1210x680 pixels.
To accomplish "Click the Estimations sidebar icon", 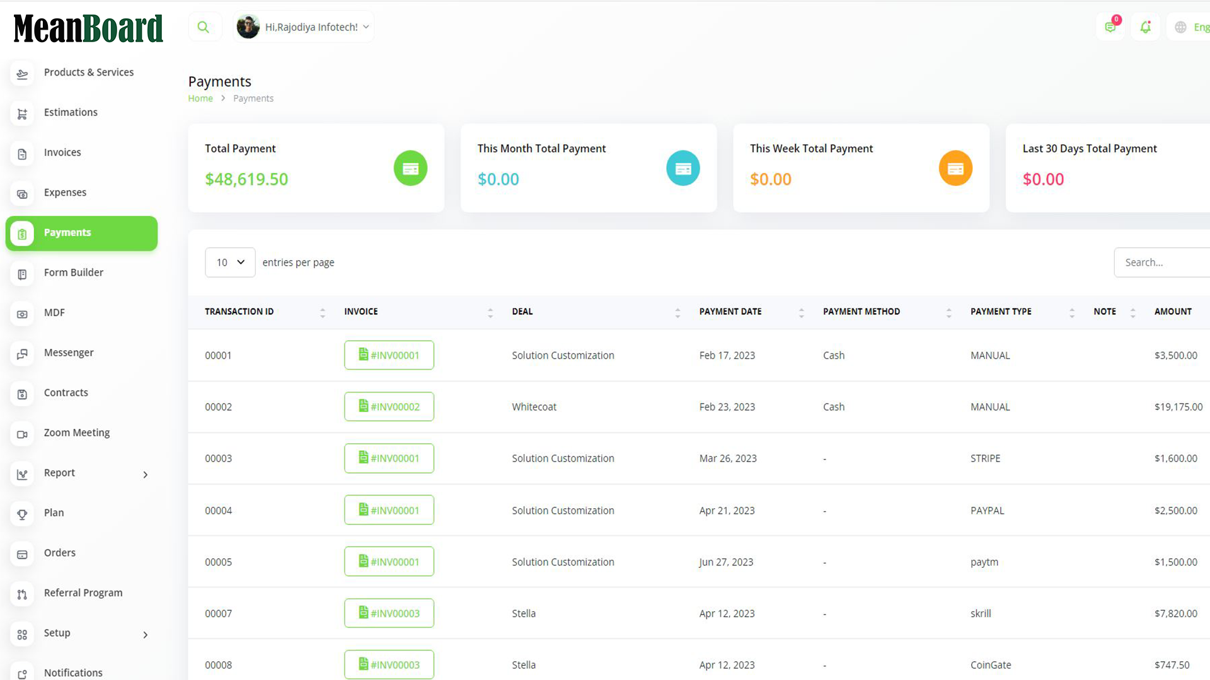I will pyautogui.click(x=22, y=114).
